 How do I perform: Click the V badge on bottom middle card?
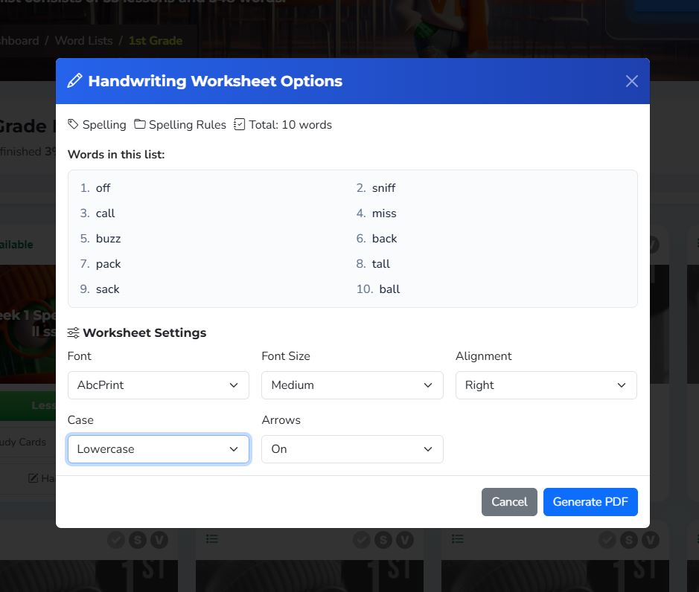pos(404,540)
